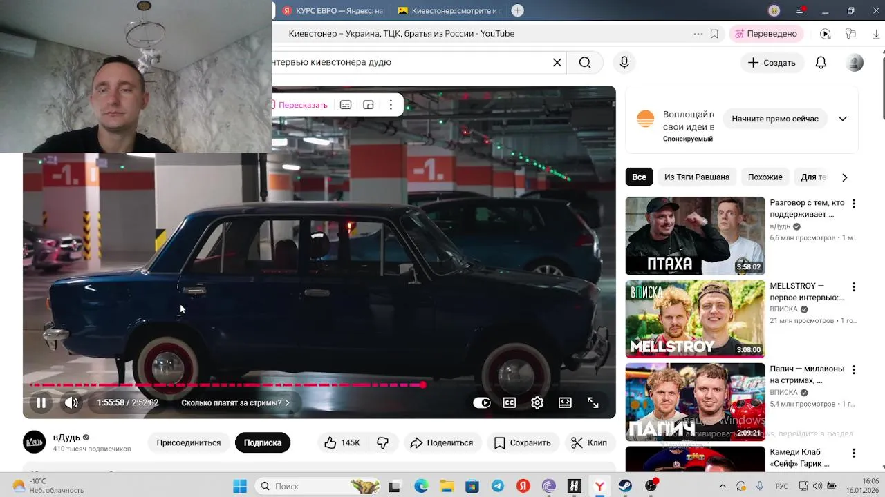Open YouTube notifications bell

pos(821,63)
